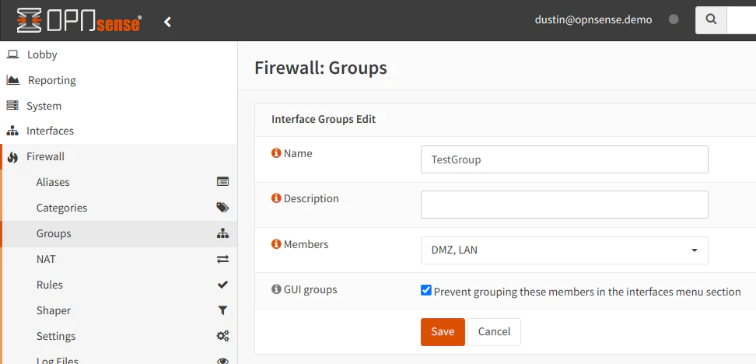Expand the Interfaces menu section
This screenshot has width=756, height=364.
pyautogui.click(x=50, y=131)
